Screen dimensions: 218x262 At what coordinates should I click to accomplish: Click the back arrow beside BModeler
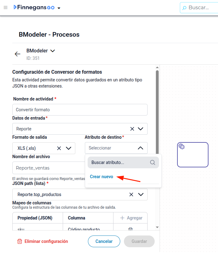tap(18, 54)
